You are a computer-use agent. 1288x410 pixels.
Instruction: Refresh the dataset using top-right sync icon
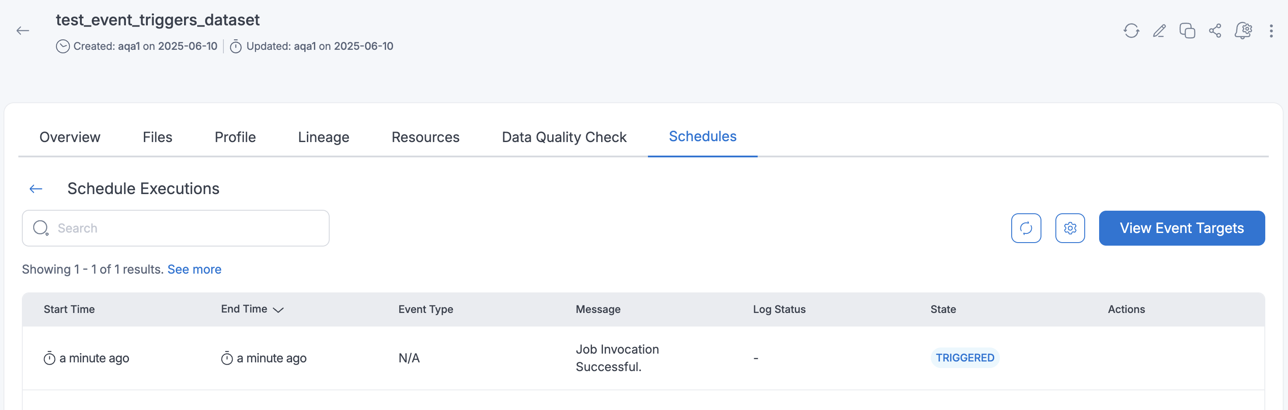(1131, 31)
